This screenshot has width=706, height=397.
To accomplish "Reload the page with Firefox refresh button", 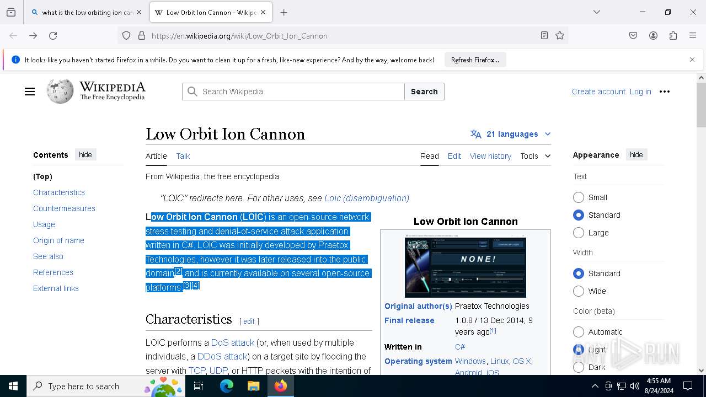I will 53,36.
